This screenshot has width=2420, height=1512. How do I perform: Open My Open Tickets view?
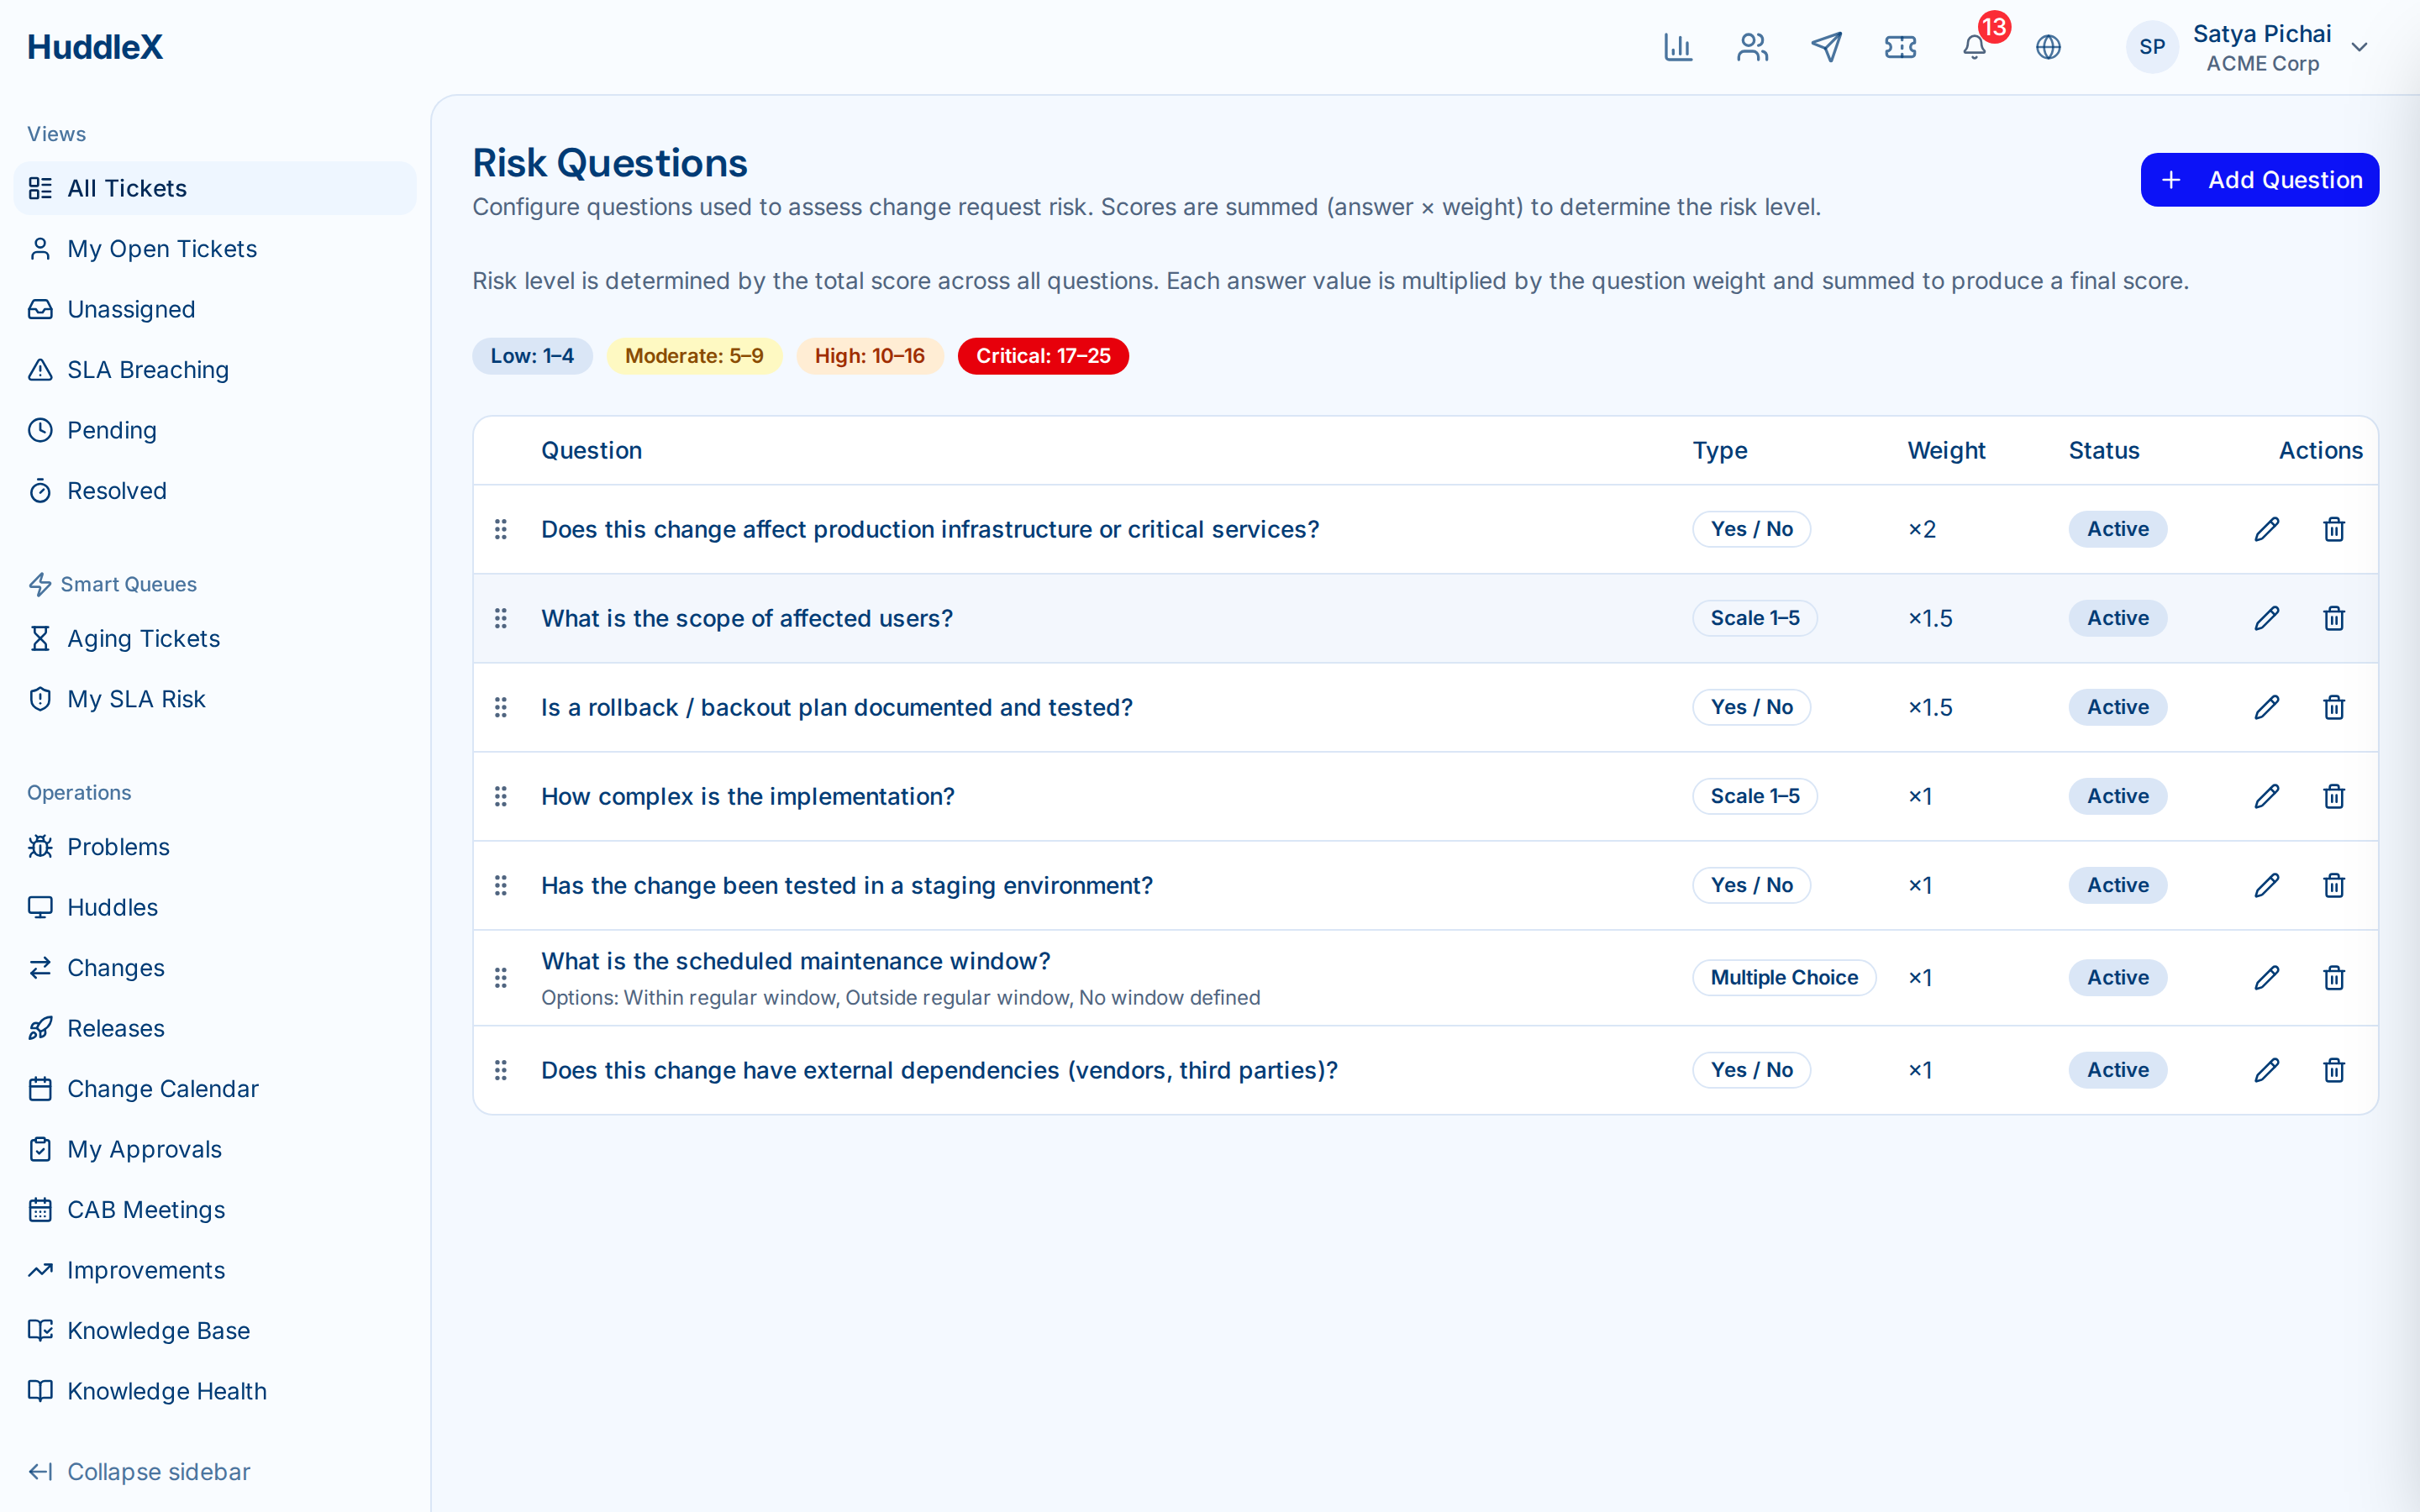click(215, 249)
